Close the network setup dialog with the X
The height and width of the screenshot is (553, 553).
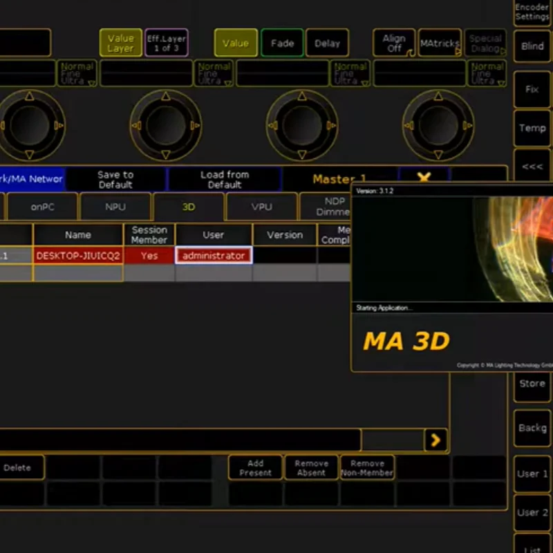click(424, 176)
